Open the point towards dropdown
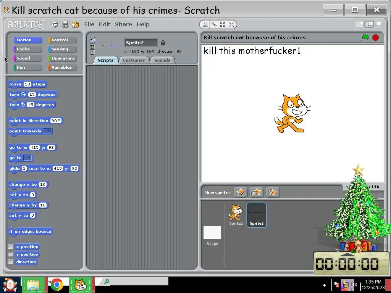 47,131
